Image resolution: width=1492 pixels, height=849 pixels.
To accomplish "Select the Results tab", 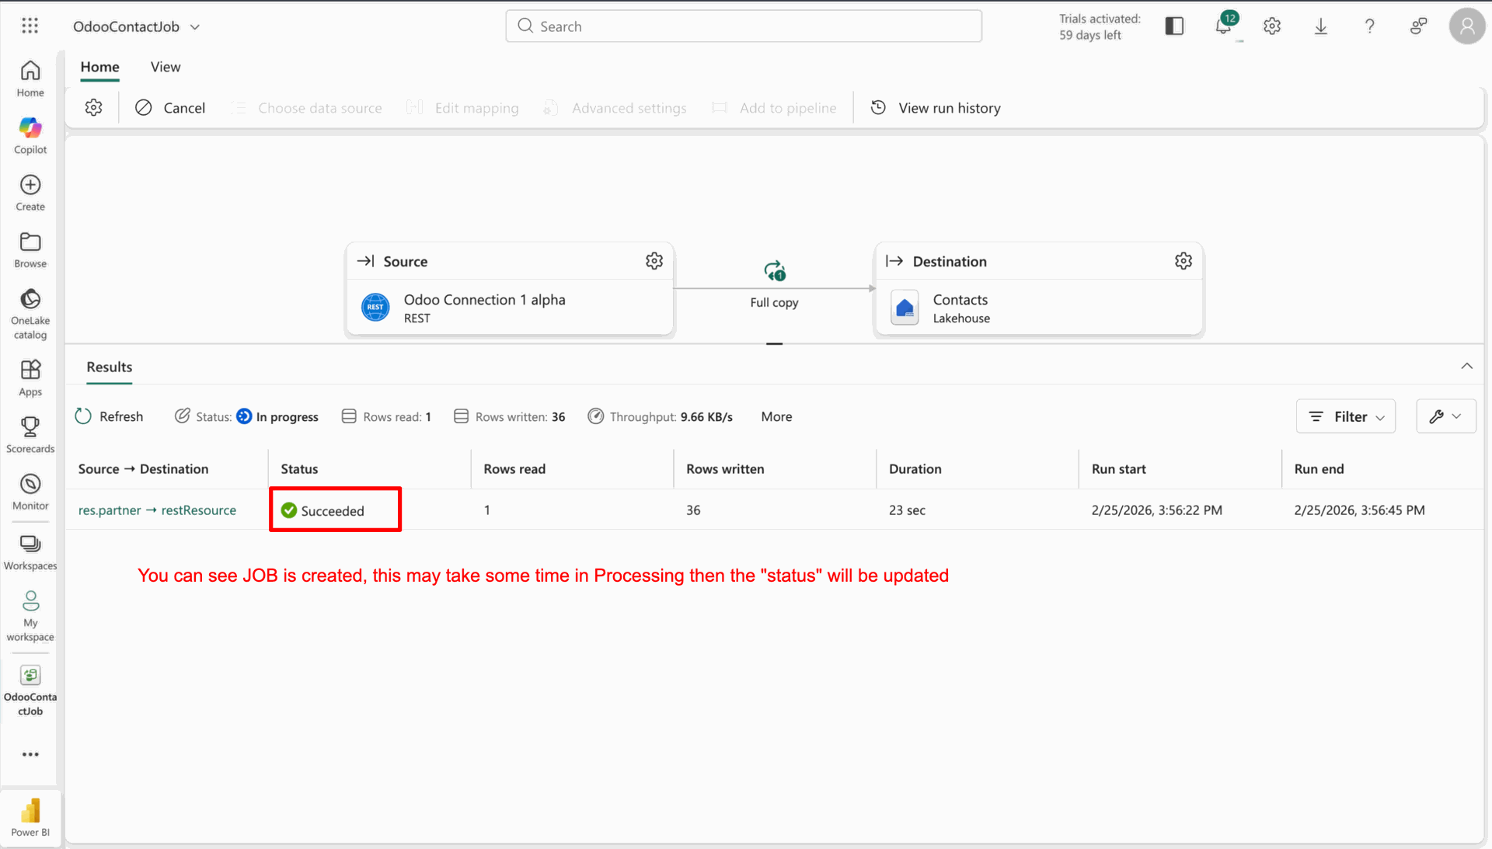I will click(x=110, y=367).
